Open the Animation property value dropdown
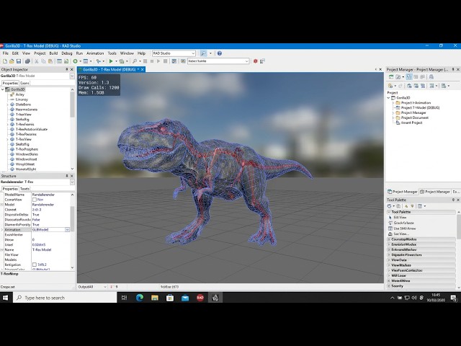This screenshot has width=461, height=346. point(67,229)
